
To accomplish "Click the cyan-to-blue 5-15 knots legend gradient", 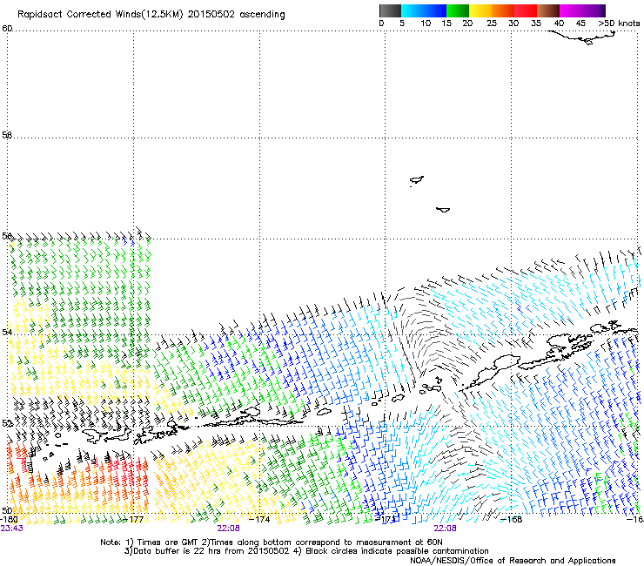I will (424, 10).
